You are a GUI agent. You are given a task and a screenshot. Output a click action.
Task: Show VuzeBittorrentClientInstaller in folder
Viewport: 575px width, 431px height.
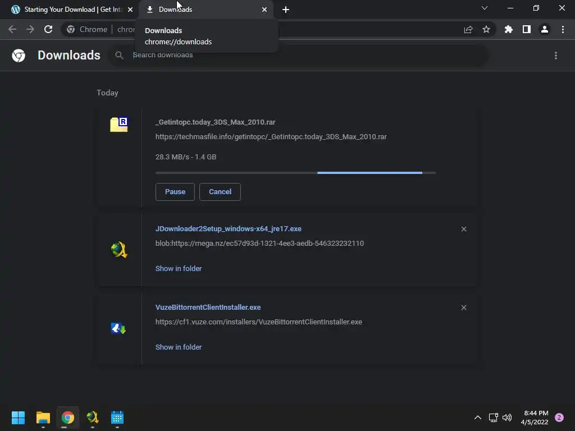179,347
